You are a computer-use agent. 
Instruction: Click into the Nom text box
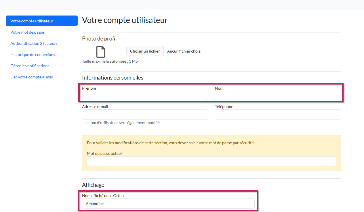click(278, 96)
